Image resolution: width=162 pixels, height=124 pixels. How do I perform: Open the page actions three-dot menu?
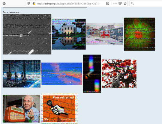point(115,4)
